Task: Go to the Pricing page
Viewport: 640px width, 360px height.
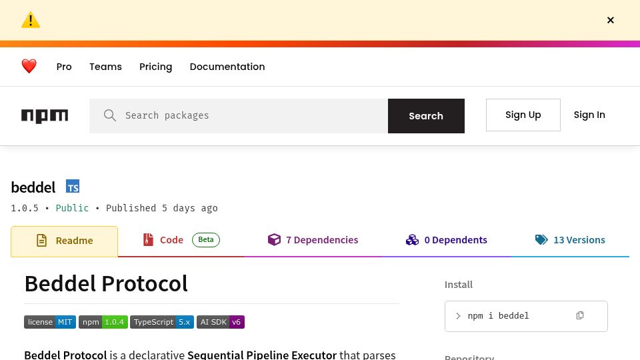Action: tap(155, 67)
